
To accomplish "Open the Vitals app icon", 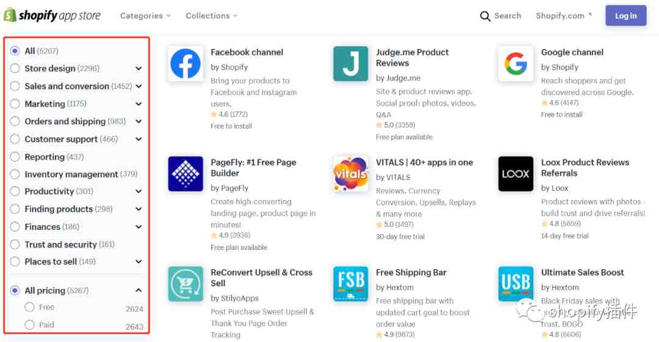I will pyautogui.click(x=350, y=174).
